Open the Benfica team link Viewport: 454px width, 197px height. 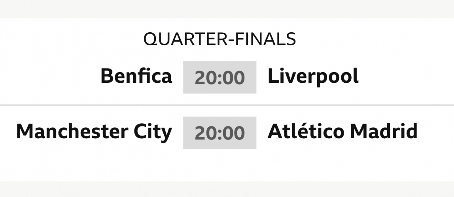point(136,76)
